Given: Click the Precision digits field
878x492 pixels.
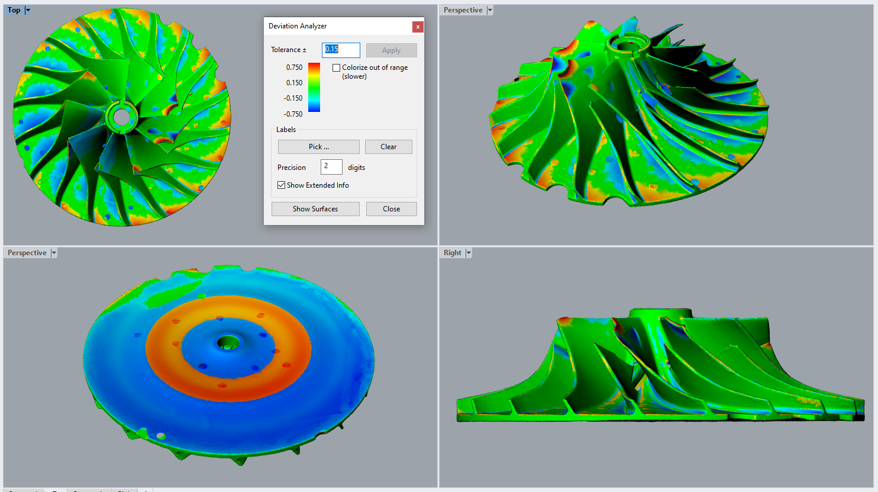Looking at the screenshot, I should tap(331, 167).
